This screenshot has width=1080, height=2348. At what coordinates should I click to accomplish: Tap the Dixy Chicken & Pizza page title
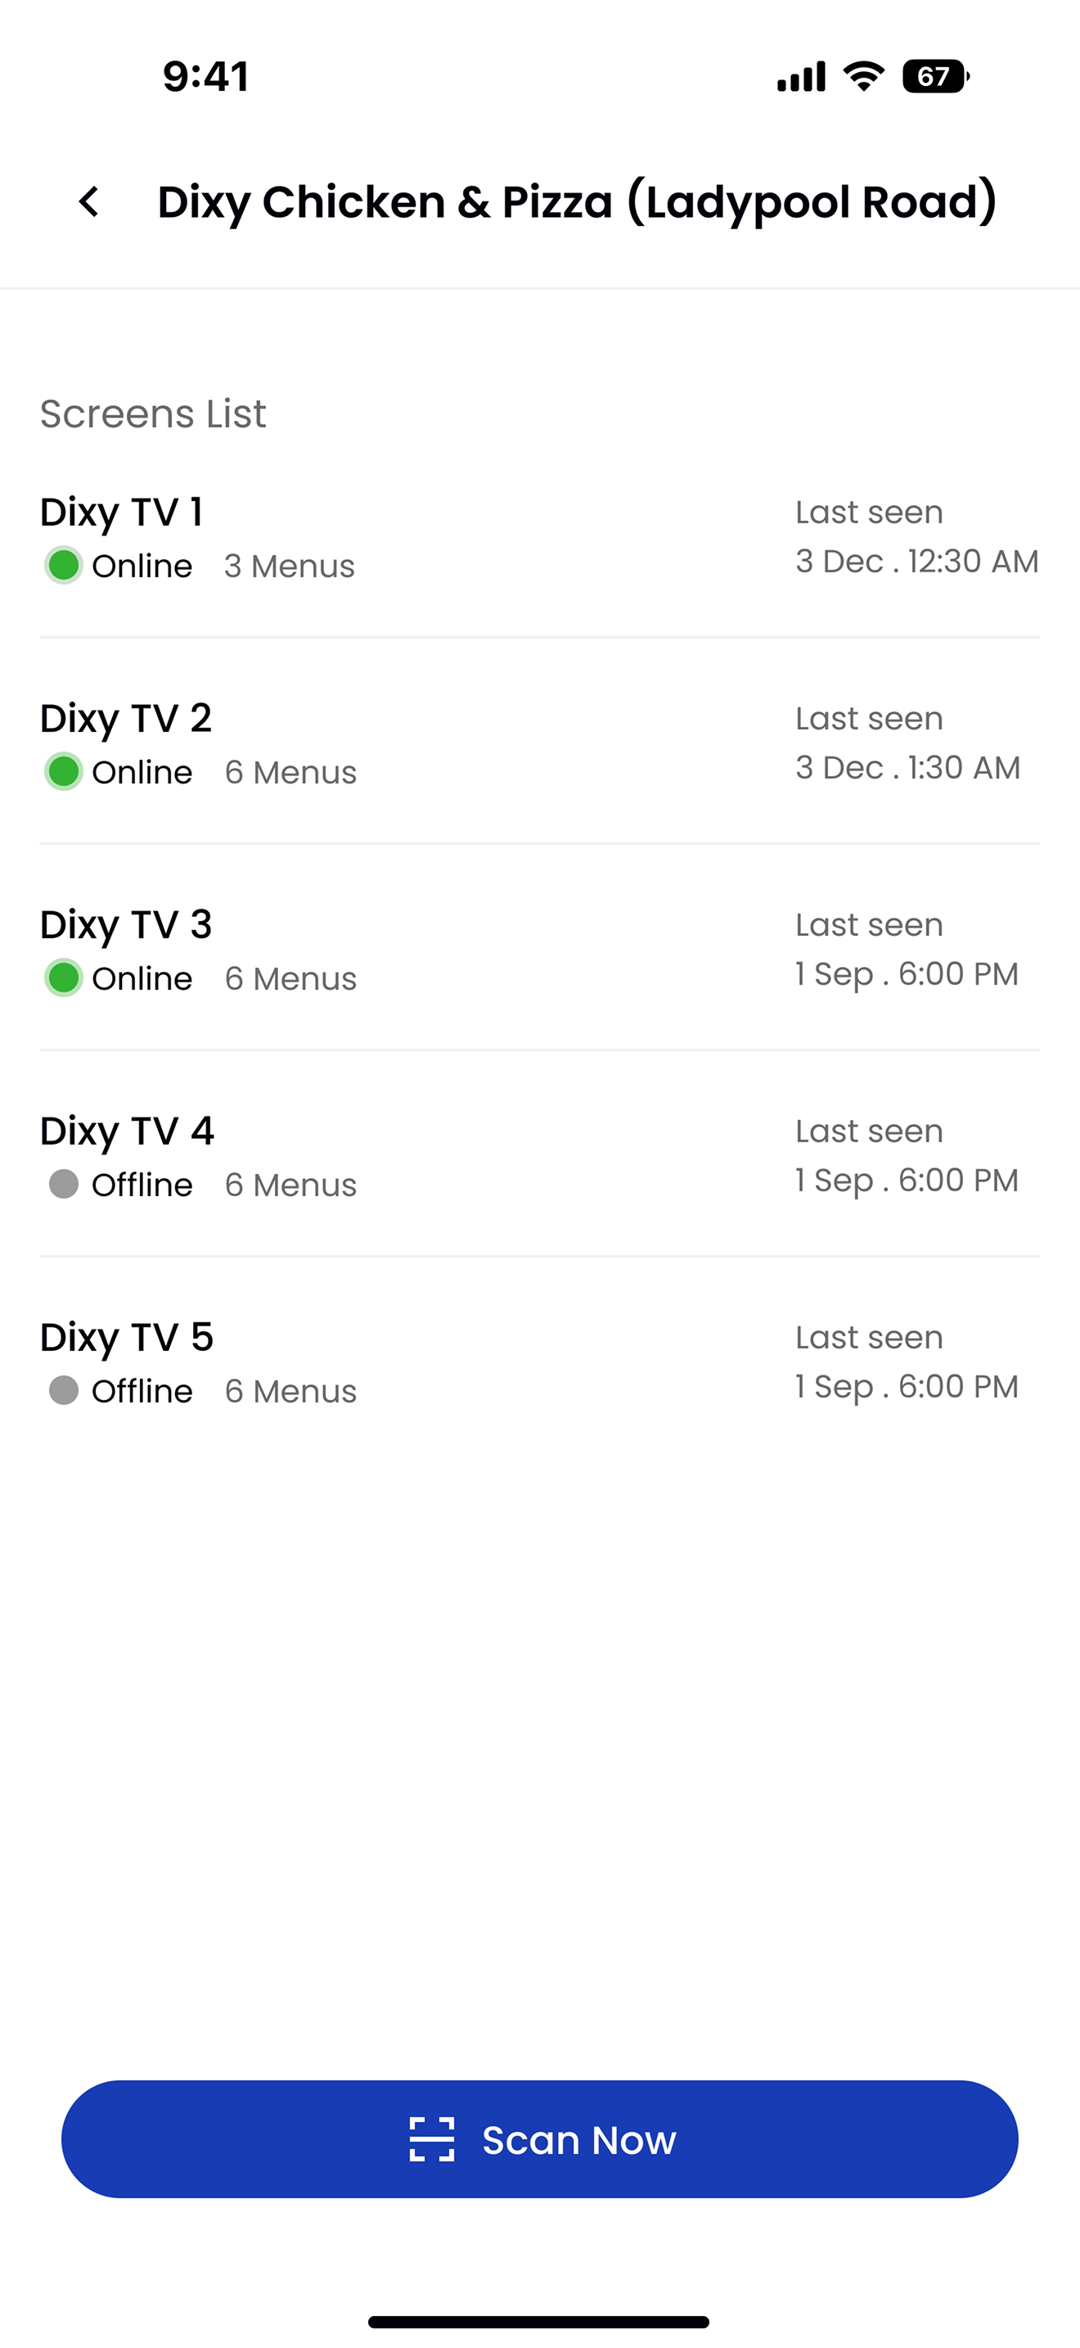578,202
